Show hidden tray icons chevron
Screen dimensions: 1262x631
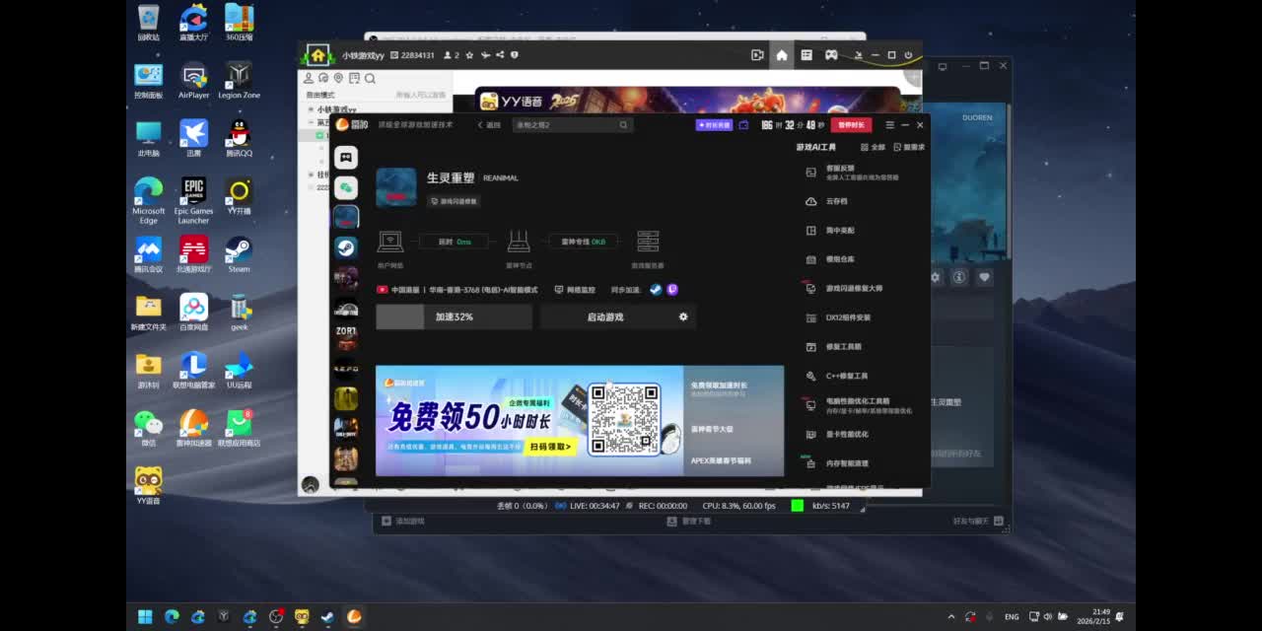[951, 617]
